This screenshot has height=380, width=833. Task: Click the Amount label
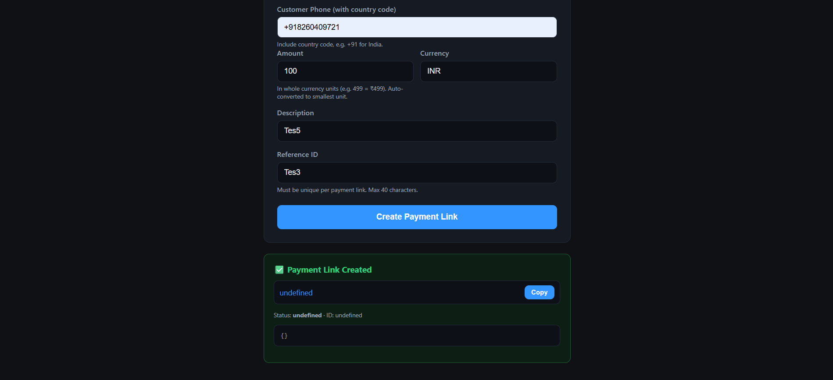(x=290, y=53)
